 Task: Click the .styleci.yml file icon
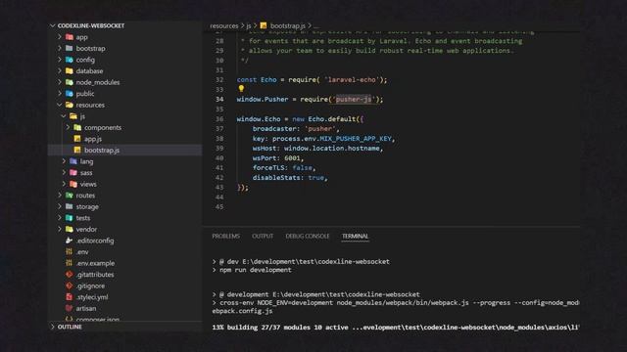pos(70,297)
